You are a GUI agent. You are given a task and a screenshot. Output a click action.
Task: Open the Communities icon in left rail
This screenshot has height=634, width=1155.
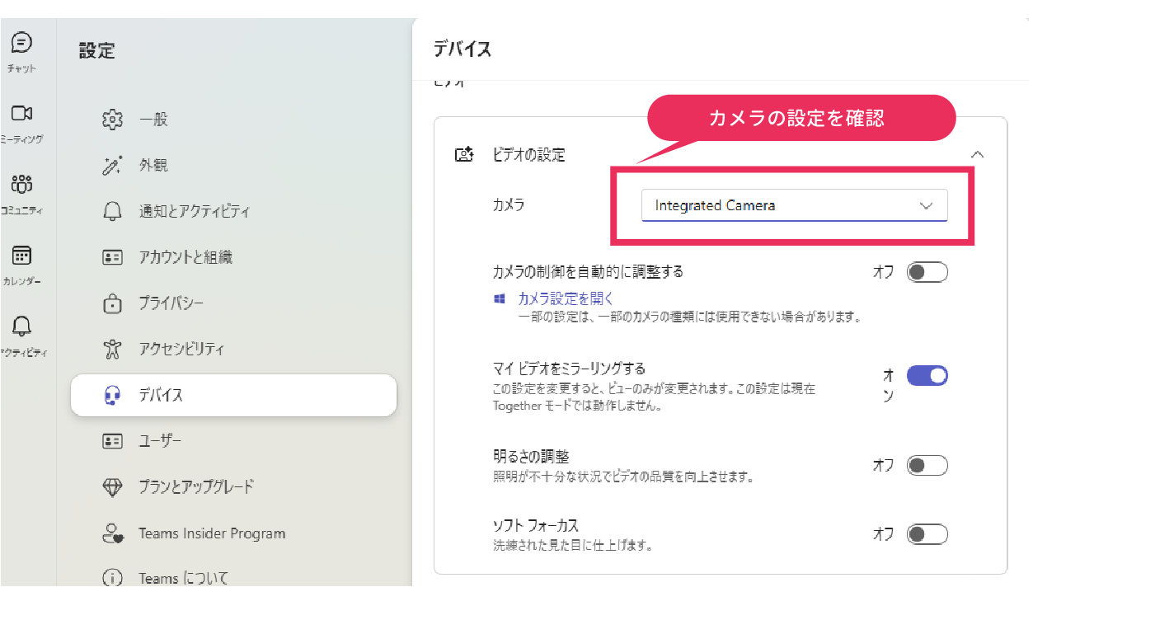pyautogui.click(x=22, y=184)
